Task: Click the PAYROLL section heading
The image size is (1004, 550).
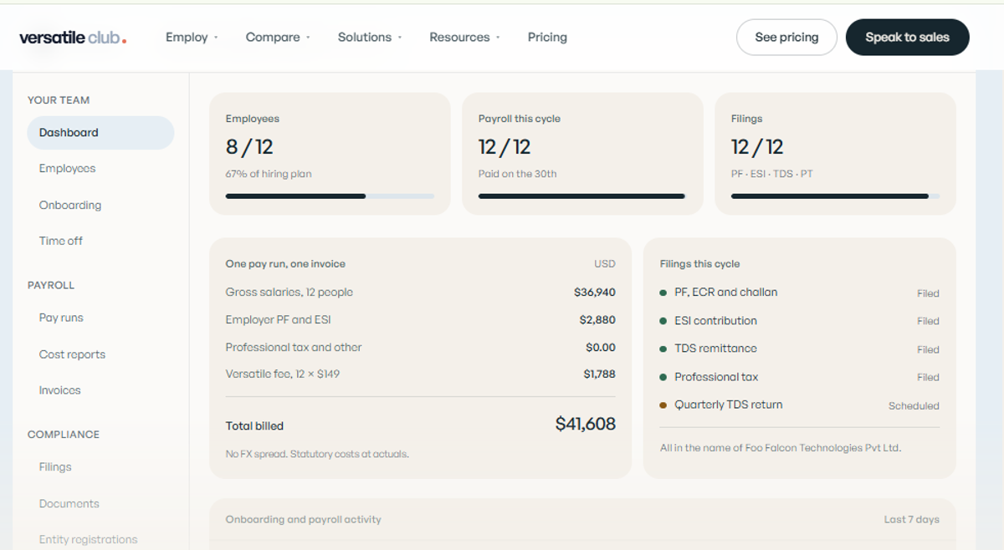Action: [x=51, y=286]
